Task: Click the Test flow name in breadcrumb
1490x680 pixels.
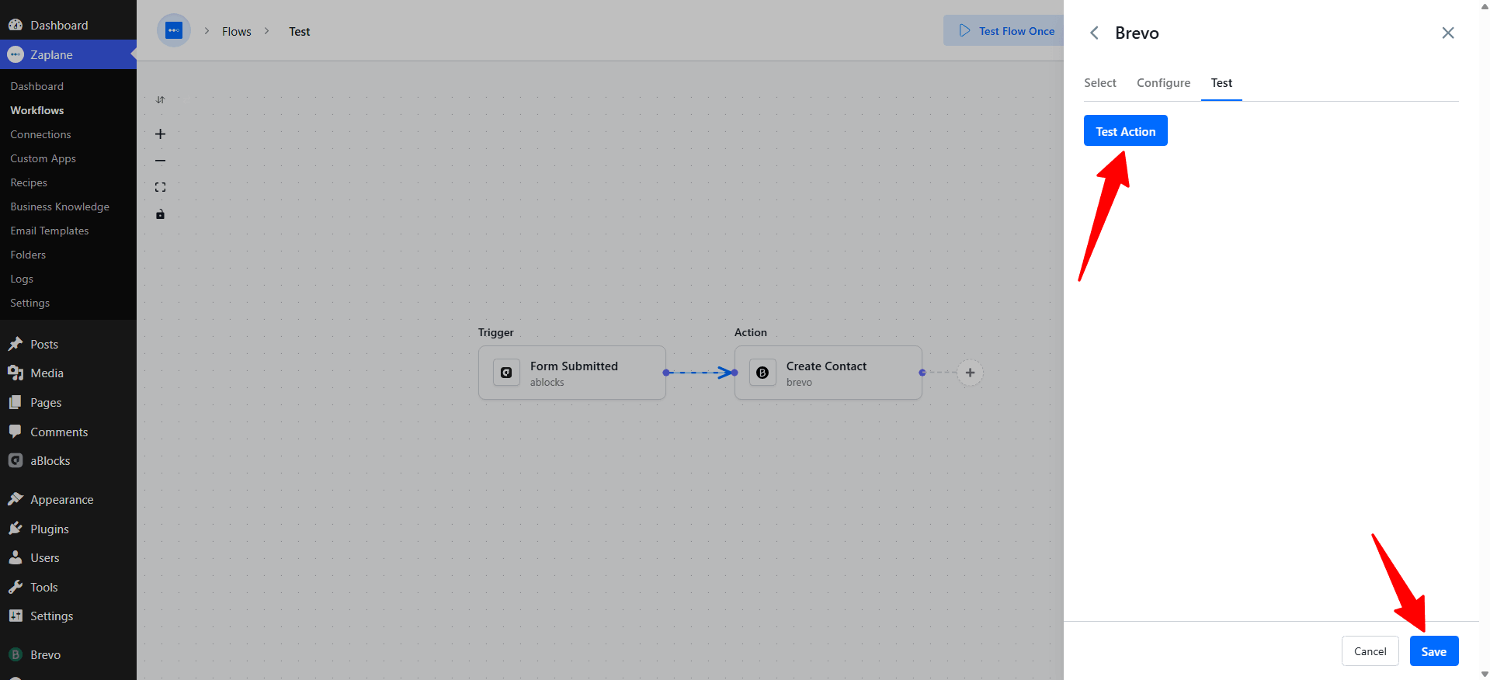Action: [300, 31]
